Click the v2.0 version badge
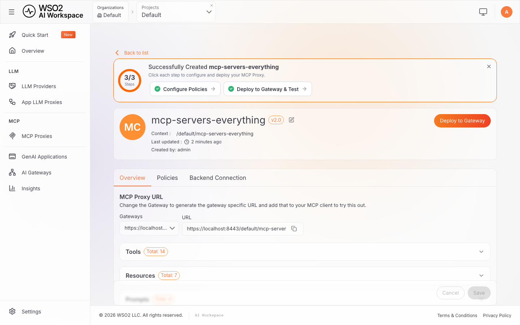The width and height of the screenshot is (520, 325). (276, 120)
